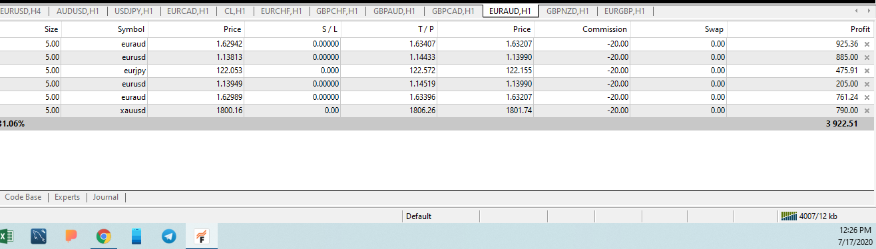Switch to the CL,H1 chart tab
Viewport: 876px width, 249px height.
point(234,11)
